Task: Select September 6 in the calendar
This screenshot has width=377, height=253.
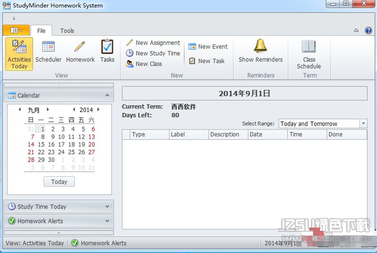Action: coord(93,129)
